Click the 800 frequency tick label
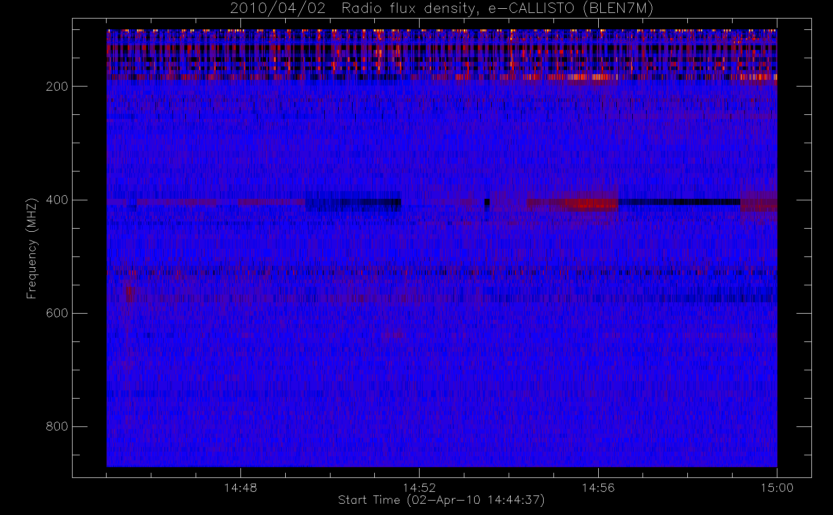This screenshot has width=833, height=515. tap(57, 426)
